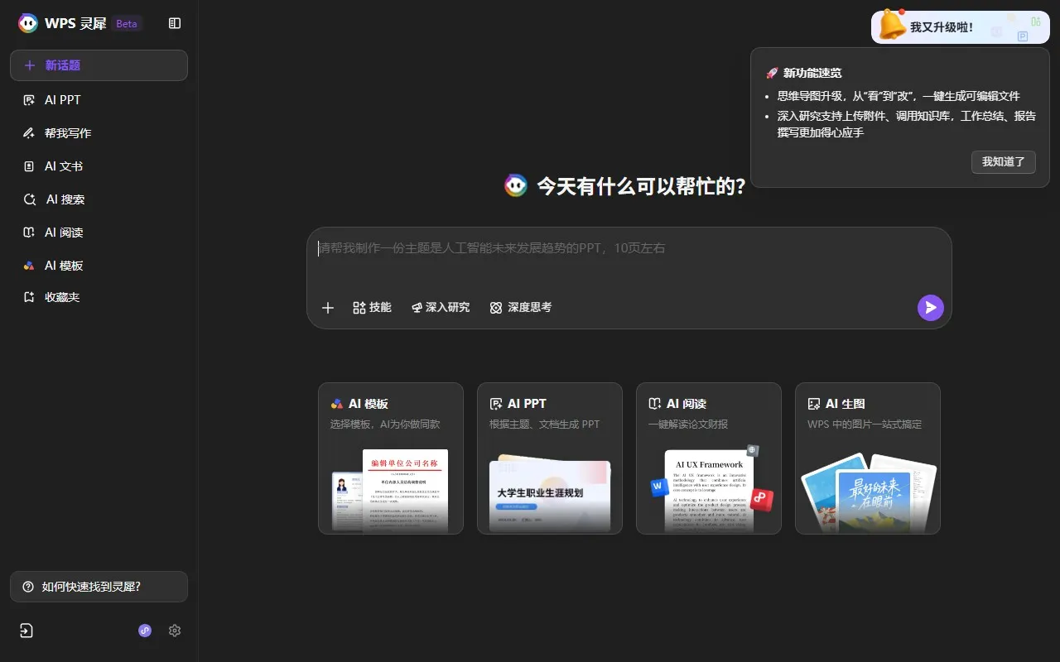Screen dimensions: 1060x662
Task: Open the AI 生图 card
Action: point(866,458)
